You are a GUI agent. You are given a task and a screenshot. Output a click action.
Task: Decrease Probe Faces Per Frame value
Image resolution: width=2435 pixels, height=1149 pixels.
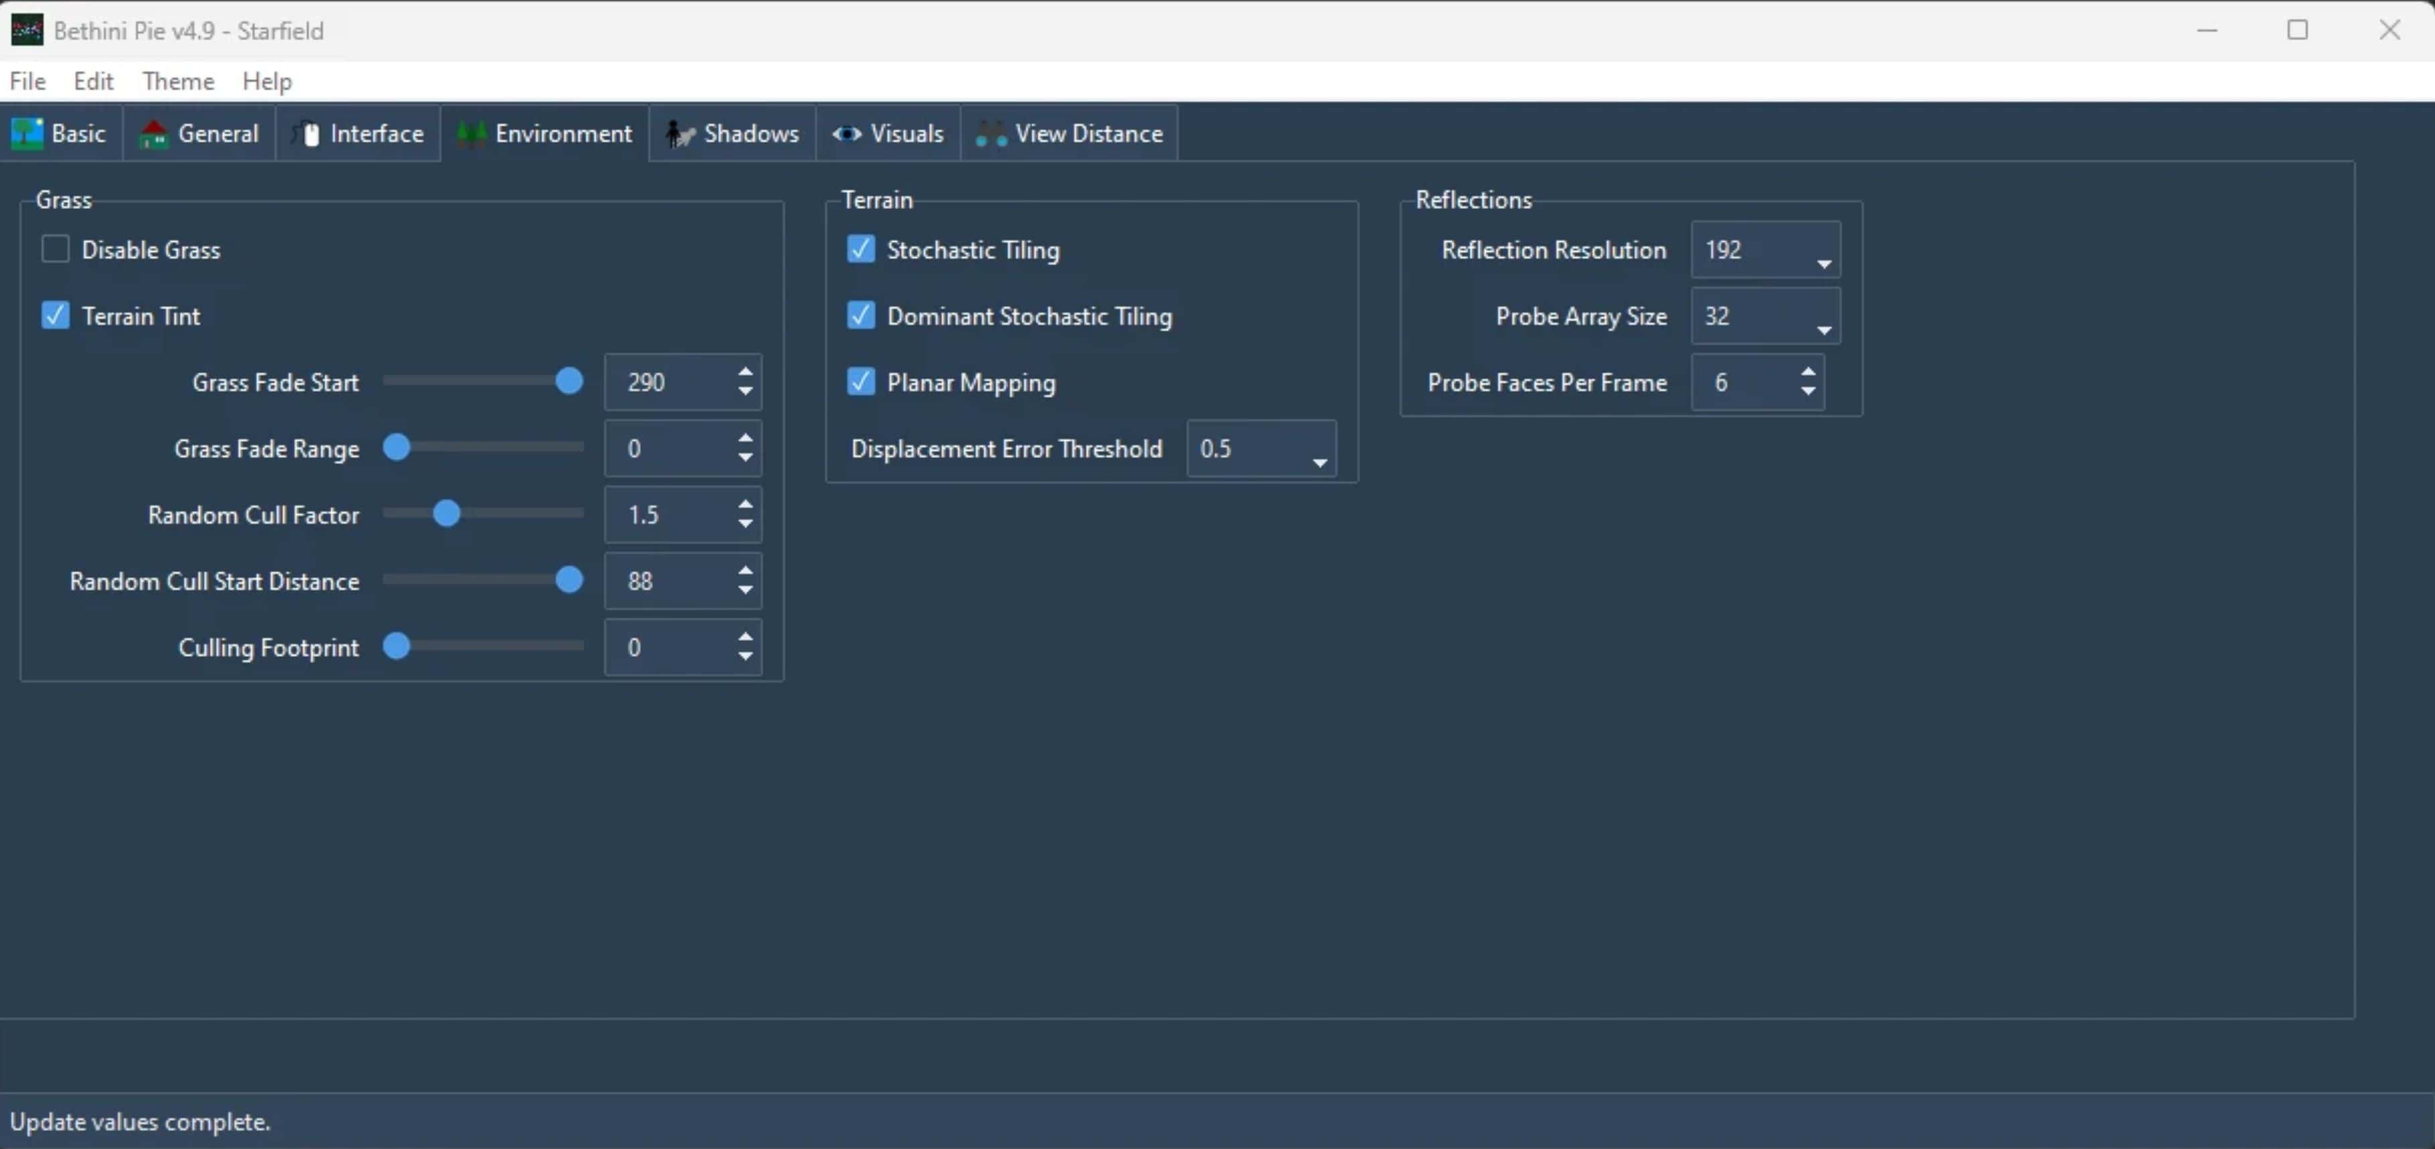click(1807, 391)
